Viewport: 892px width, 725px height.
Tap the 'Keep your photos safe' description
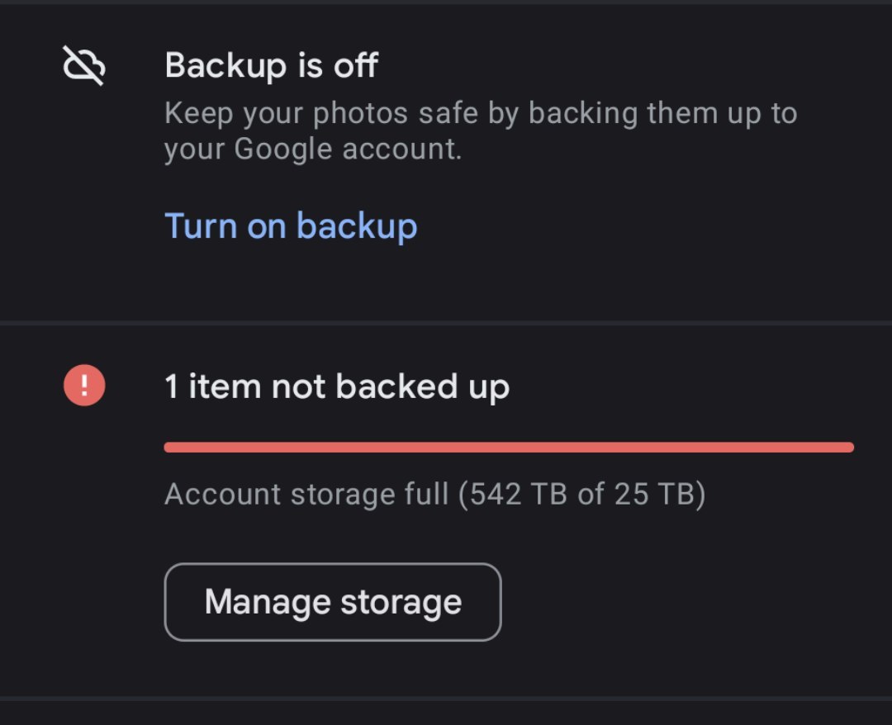pos(481,130)
